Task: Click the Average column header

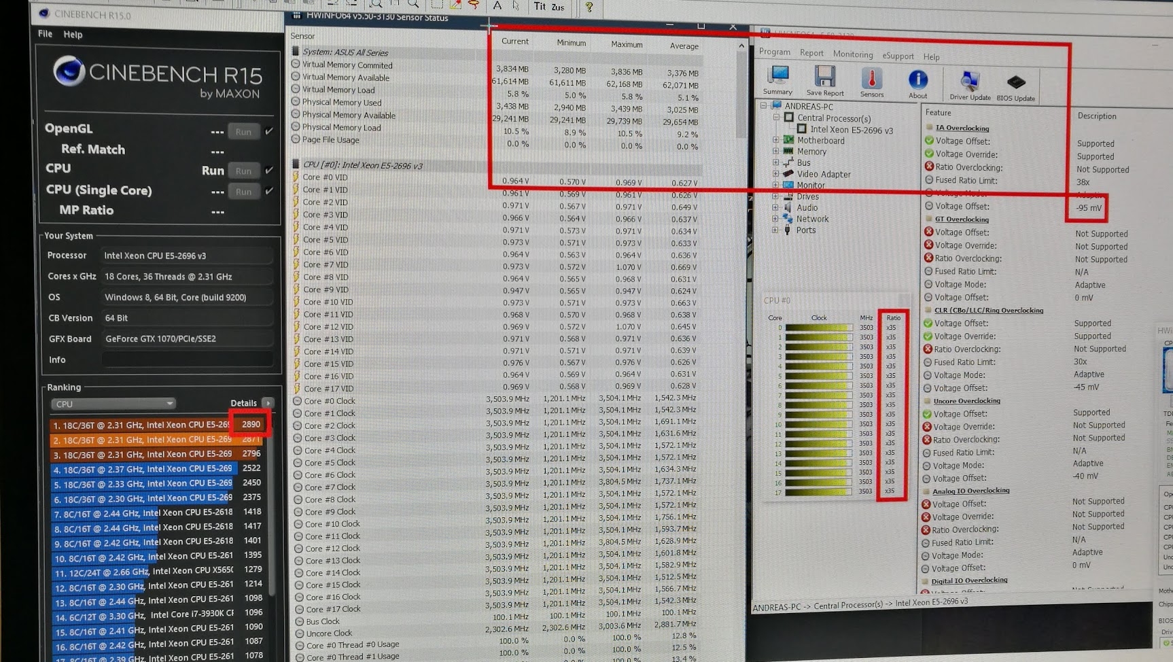Action: (x=684, y=46)
